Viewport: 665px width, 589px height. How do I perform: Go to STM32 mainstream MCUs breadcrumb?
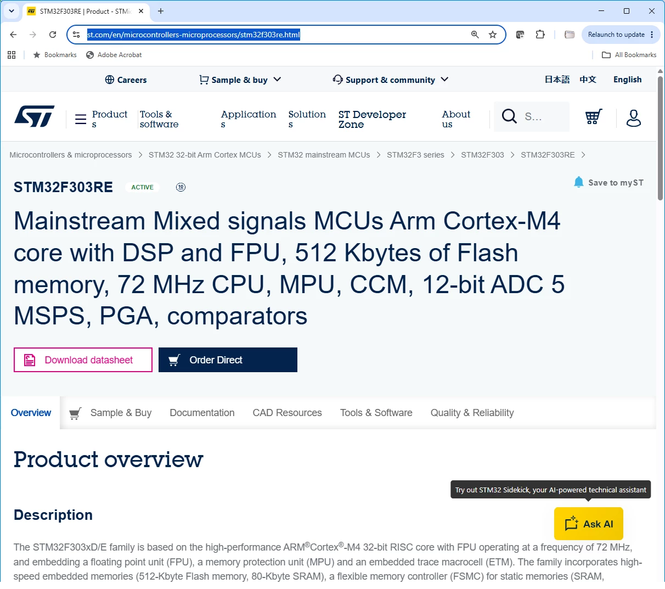point(324,155)
